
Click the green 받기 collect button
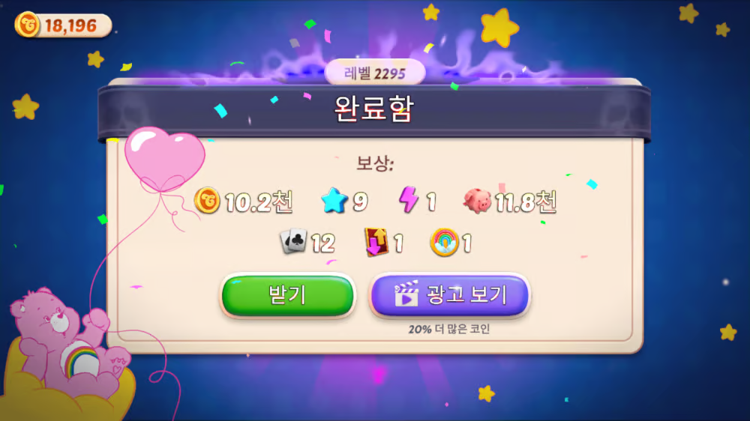(287, 295)
